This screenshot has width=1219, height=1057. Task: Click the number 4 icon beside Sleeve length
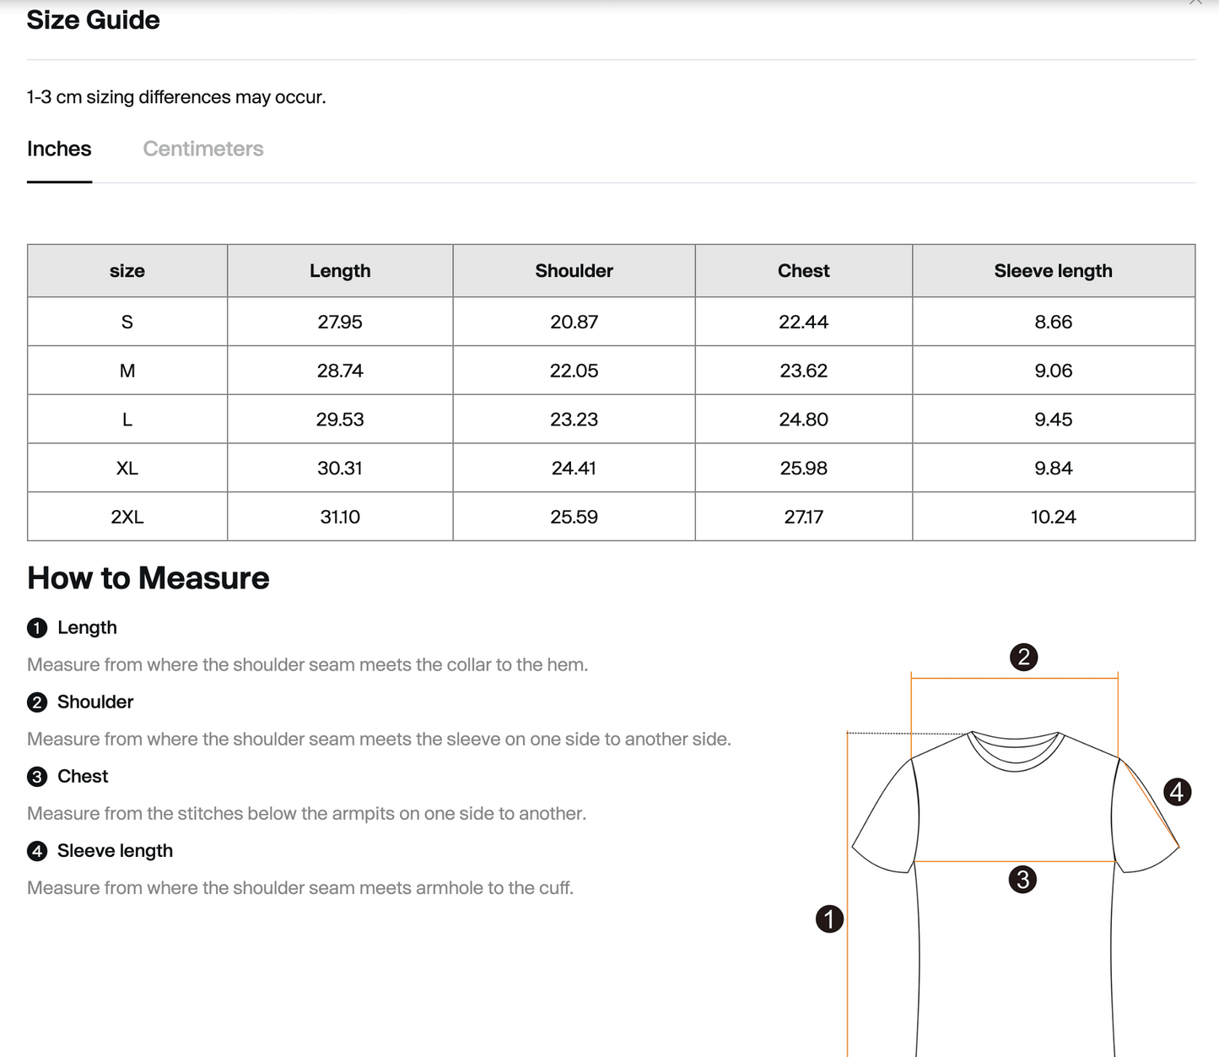click(x=37, y=851)
